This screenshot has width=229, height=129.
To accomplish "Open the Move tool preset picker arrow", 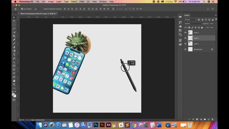I will click(x=18, y=9).
